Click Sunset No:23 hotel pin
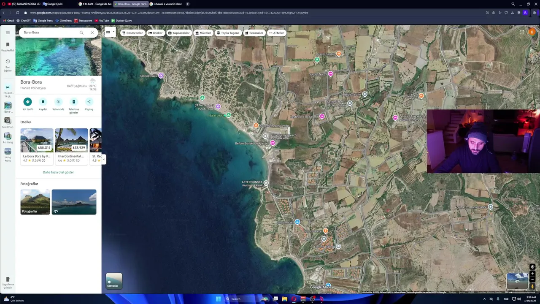The image size is (540, 304). click(330, 74)
